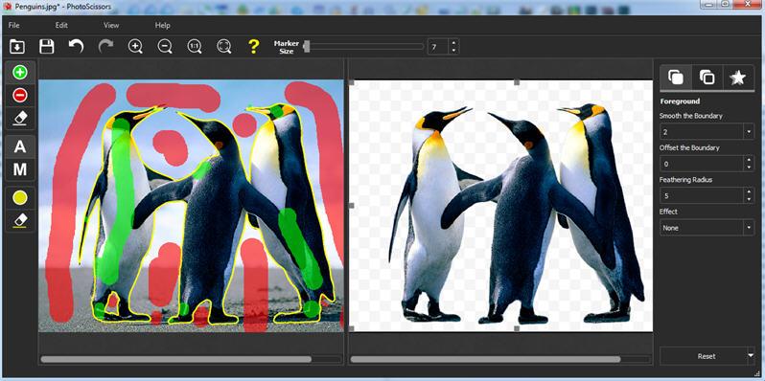Click the Feathering Radius value field
765x381 pixels.
click(x=701, y=195)
